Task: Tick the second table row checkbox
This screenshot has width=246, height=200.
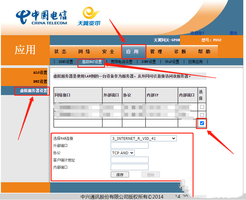Action: coord(202,115)
